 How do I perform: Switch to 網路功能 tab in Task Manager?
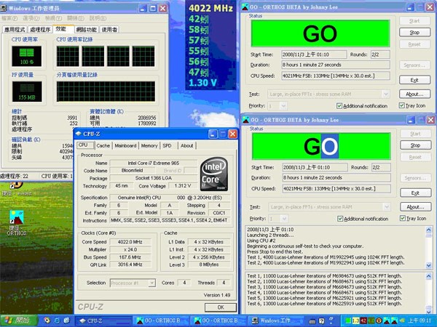click(x=87, y=30)
